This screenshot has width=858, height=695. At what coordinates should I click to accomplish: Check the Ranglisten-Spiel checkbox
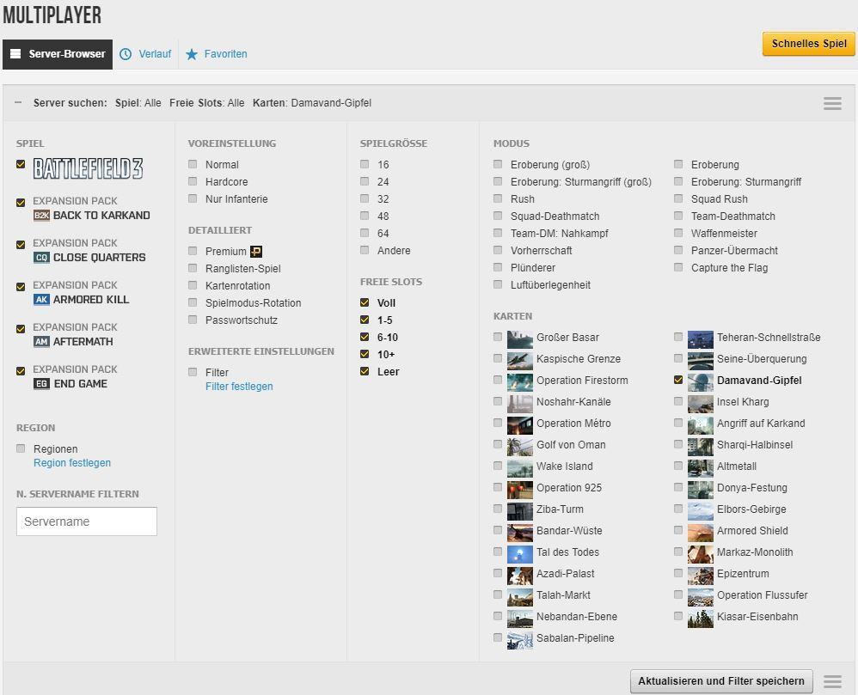pos(193,268)
